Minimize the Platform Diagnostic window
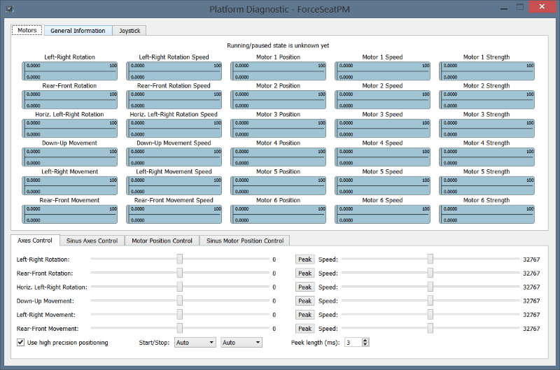This screenshot has height=370, width=560. (504, 8)
